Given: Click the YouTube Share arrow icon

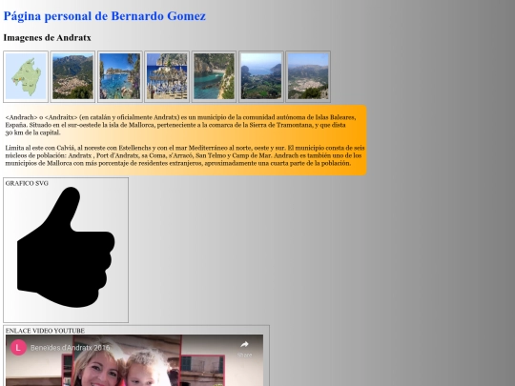Looking at the screenshot, I should pos(244,345).
